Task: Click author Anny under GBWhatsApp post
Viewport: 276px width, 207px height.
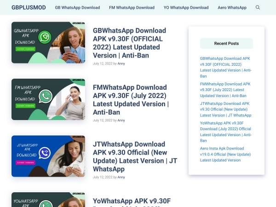Action: 121,63
